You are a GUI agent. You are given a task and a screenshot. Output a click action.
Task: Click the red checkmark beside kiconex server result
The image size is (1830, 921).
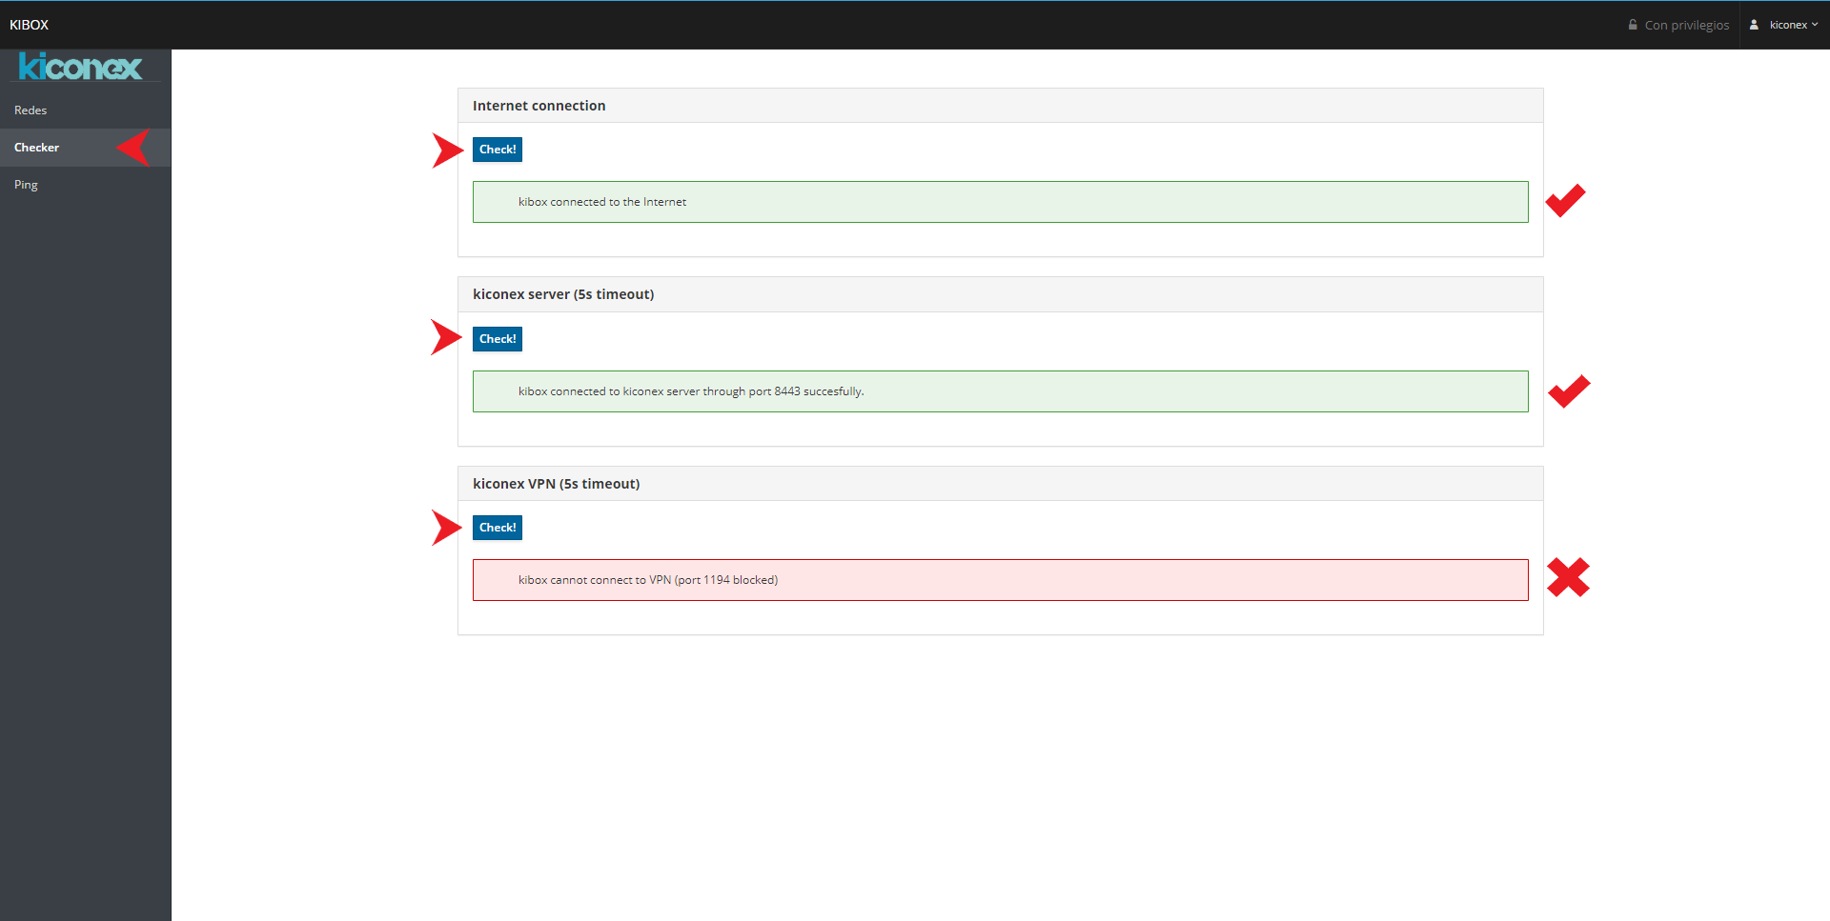point(1569,390)
